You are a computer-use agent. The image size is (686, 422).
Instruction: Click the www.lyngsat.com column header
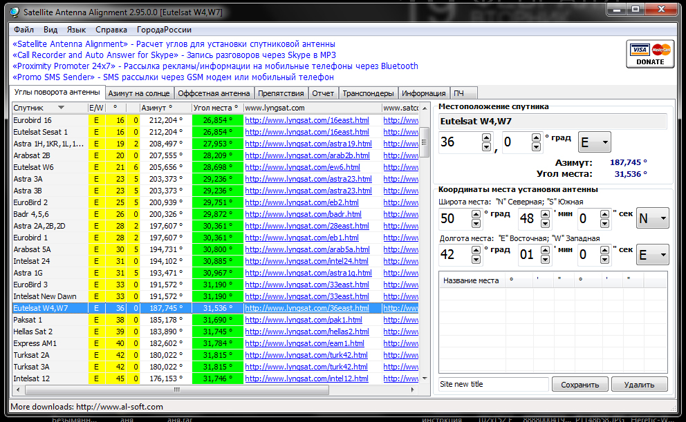(x=313, y=108)
